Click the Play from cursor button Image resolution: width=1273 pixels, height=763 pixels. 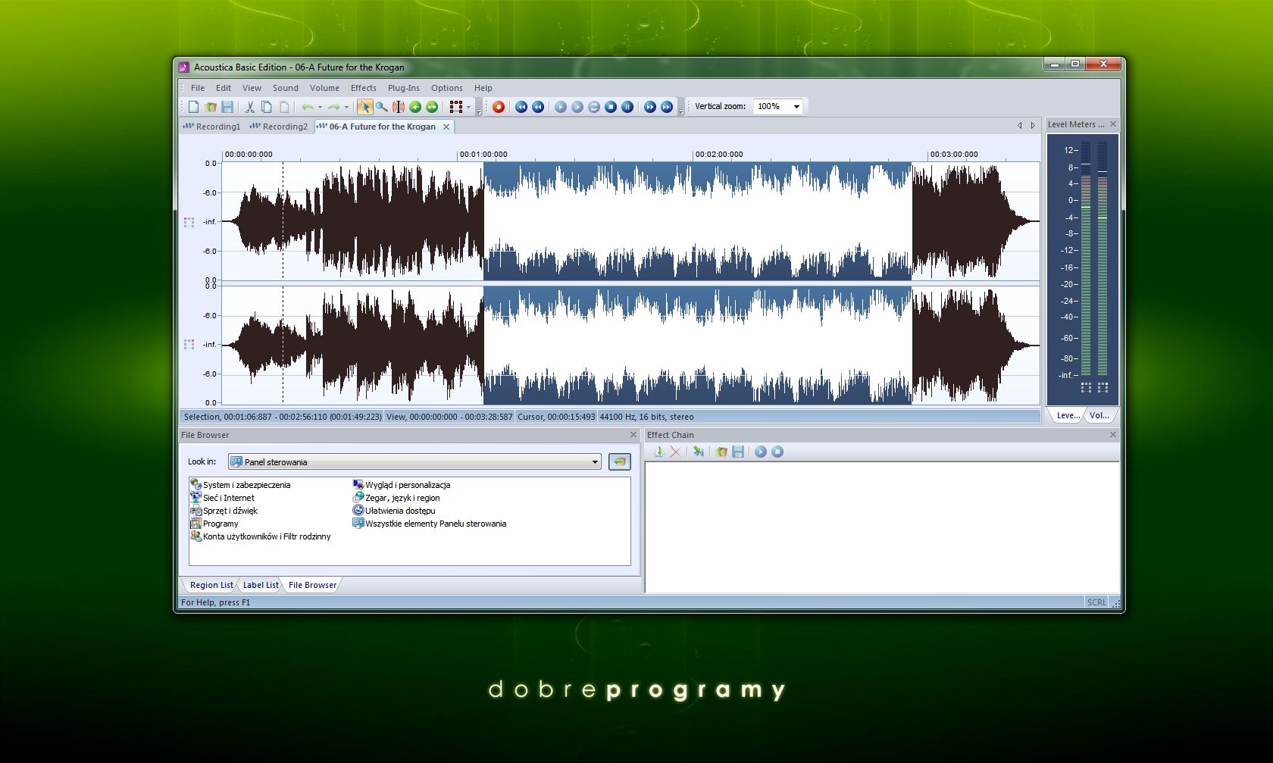577,107
